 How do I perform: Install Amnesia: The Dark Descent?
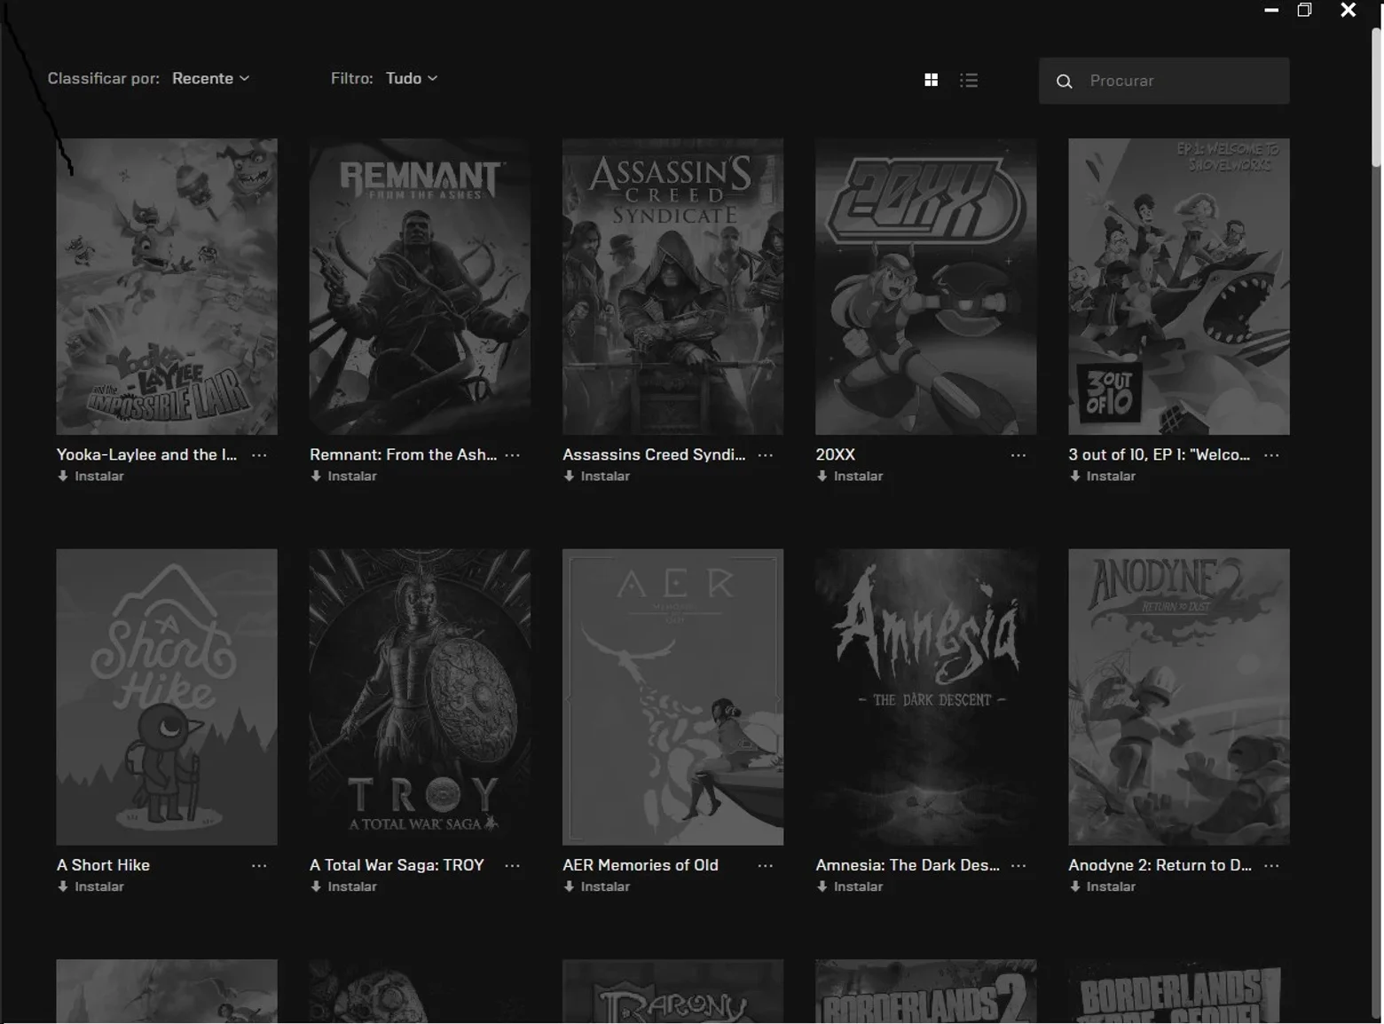point(850,886)
